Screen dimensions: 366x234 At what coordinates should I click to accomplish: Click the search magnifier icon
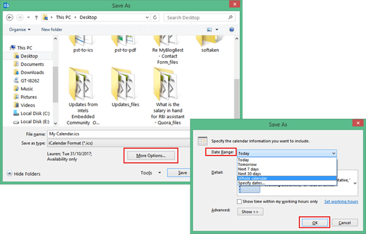point(230,17)
